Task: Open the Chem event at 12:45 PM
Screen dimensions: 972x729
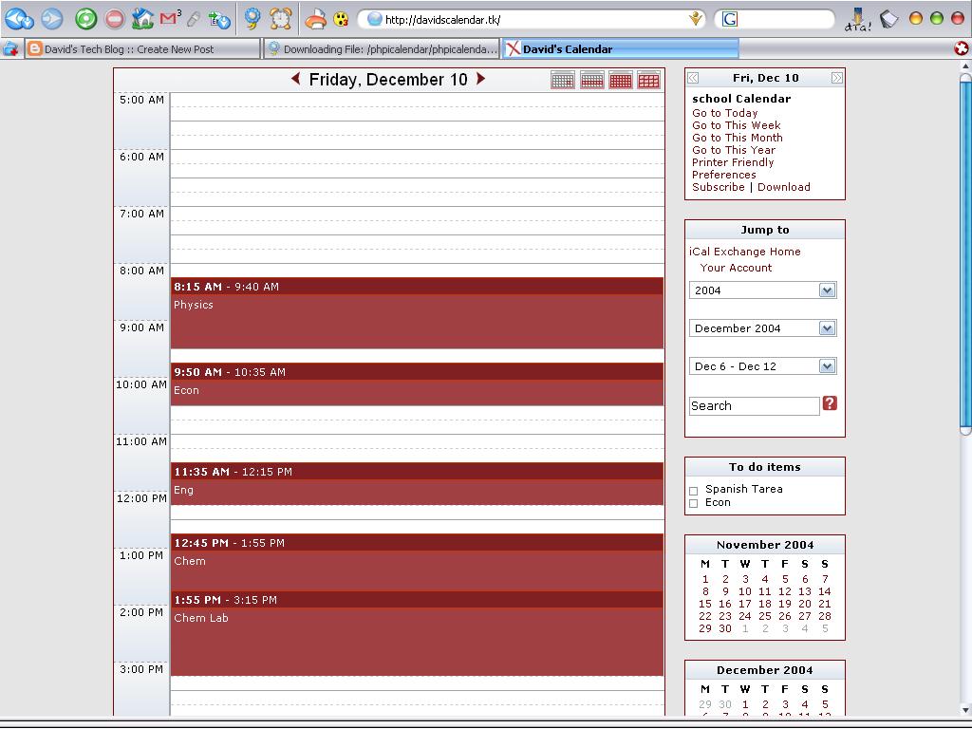Action: tap(417, 562)
